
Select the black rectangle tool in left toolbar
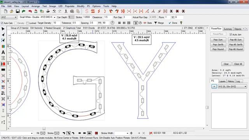click(3, 70)
